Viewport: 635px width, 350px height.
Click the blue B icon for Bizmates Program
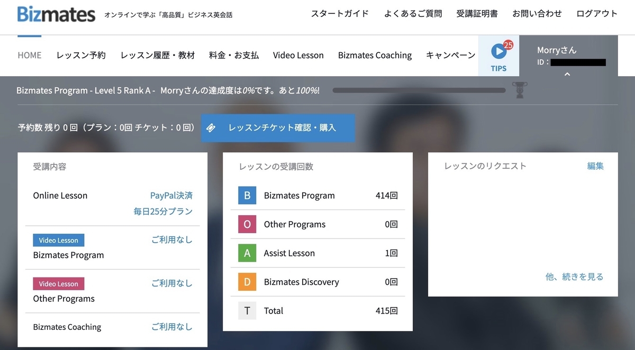247,195
